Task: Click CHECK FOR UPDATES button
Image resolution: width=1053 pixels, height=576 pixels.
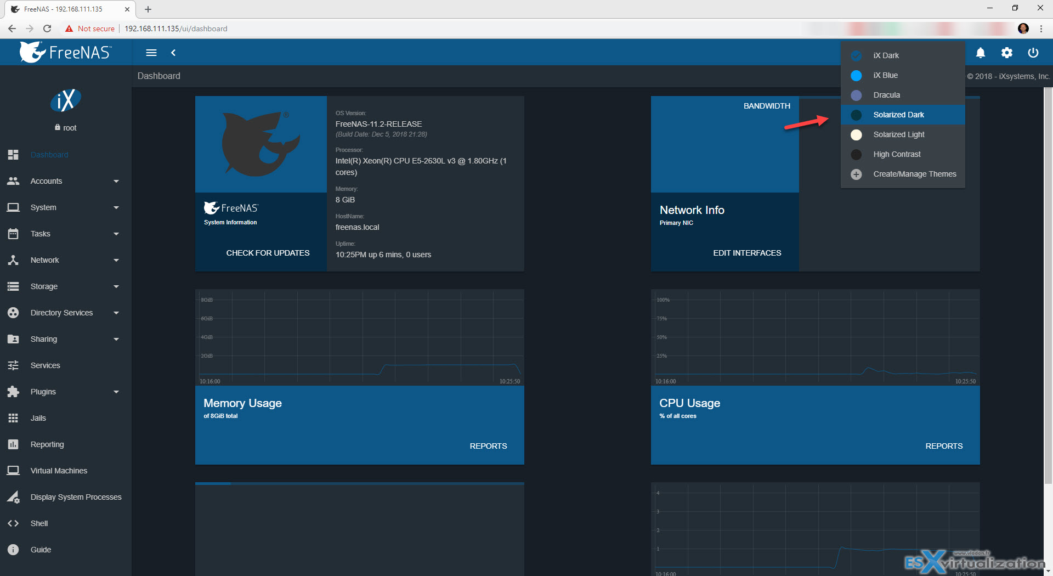Action: [x=268, y=253]
